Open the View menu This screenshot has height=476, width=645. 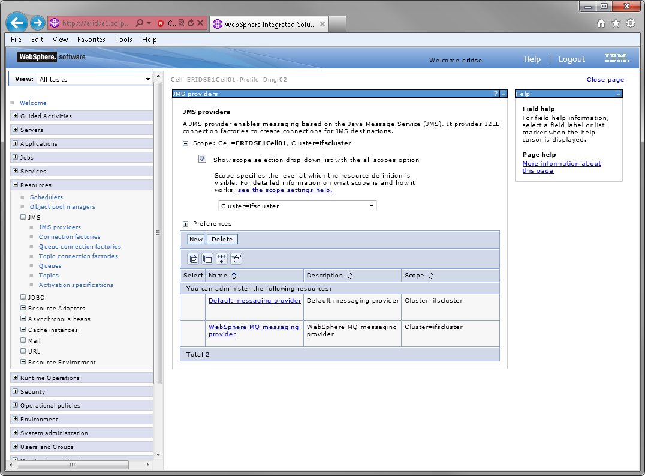60,40
